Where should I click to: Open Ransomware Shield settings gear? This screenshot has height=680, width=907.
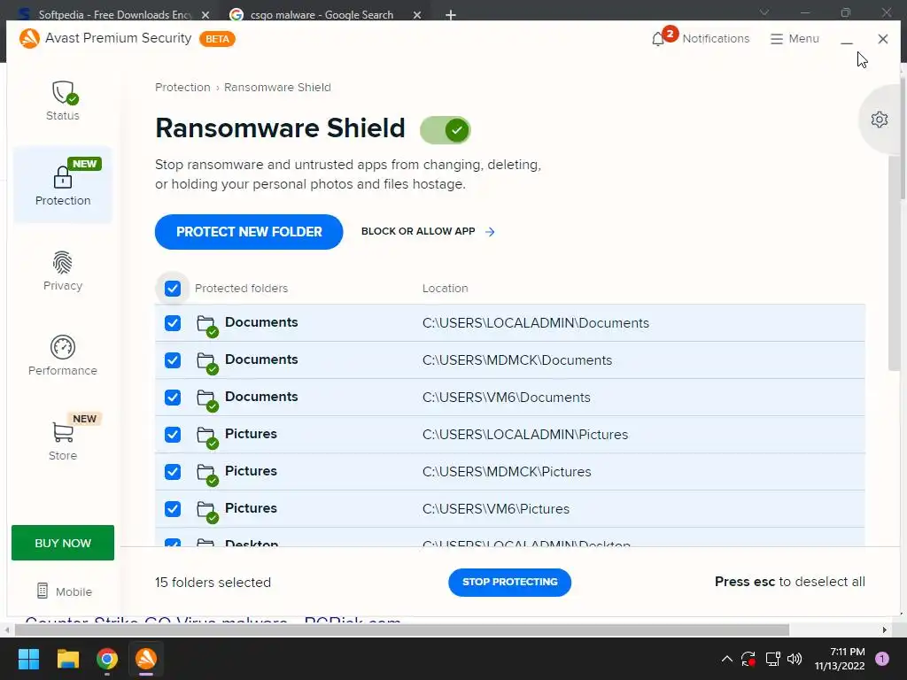click(880, 120)
